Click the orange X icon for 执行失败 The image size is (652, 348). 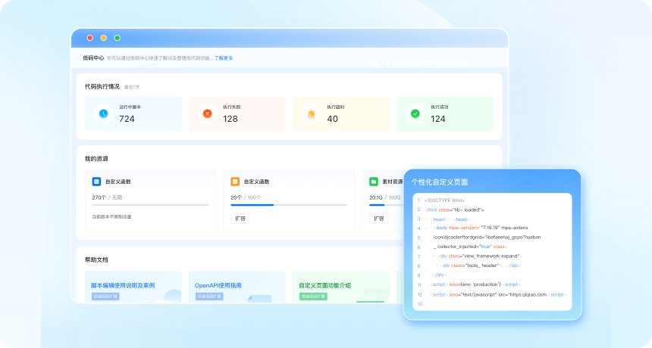(207, 113)
